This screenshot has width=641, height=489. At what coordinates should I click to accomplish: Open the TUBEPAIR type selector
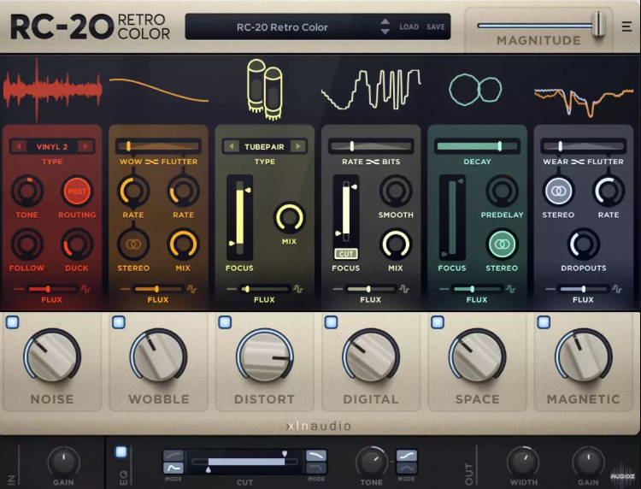264,146
